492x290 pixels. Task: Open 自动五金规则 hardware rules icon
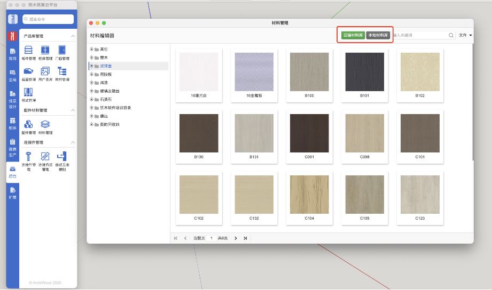coord(62,156)
